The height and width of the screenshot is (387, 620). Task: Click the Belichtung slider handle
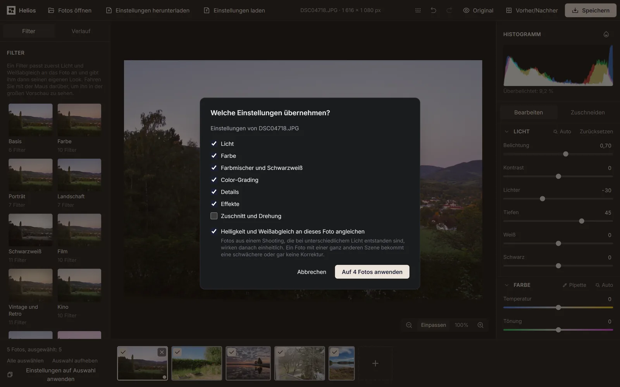coord(566,154)
